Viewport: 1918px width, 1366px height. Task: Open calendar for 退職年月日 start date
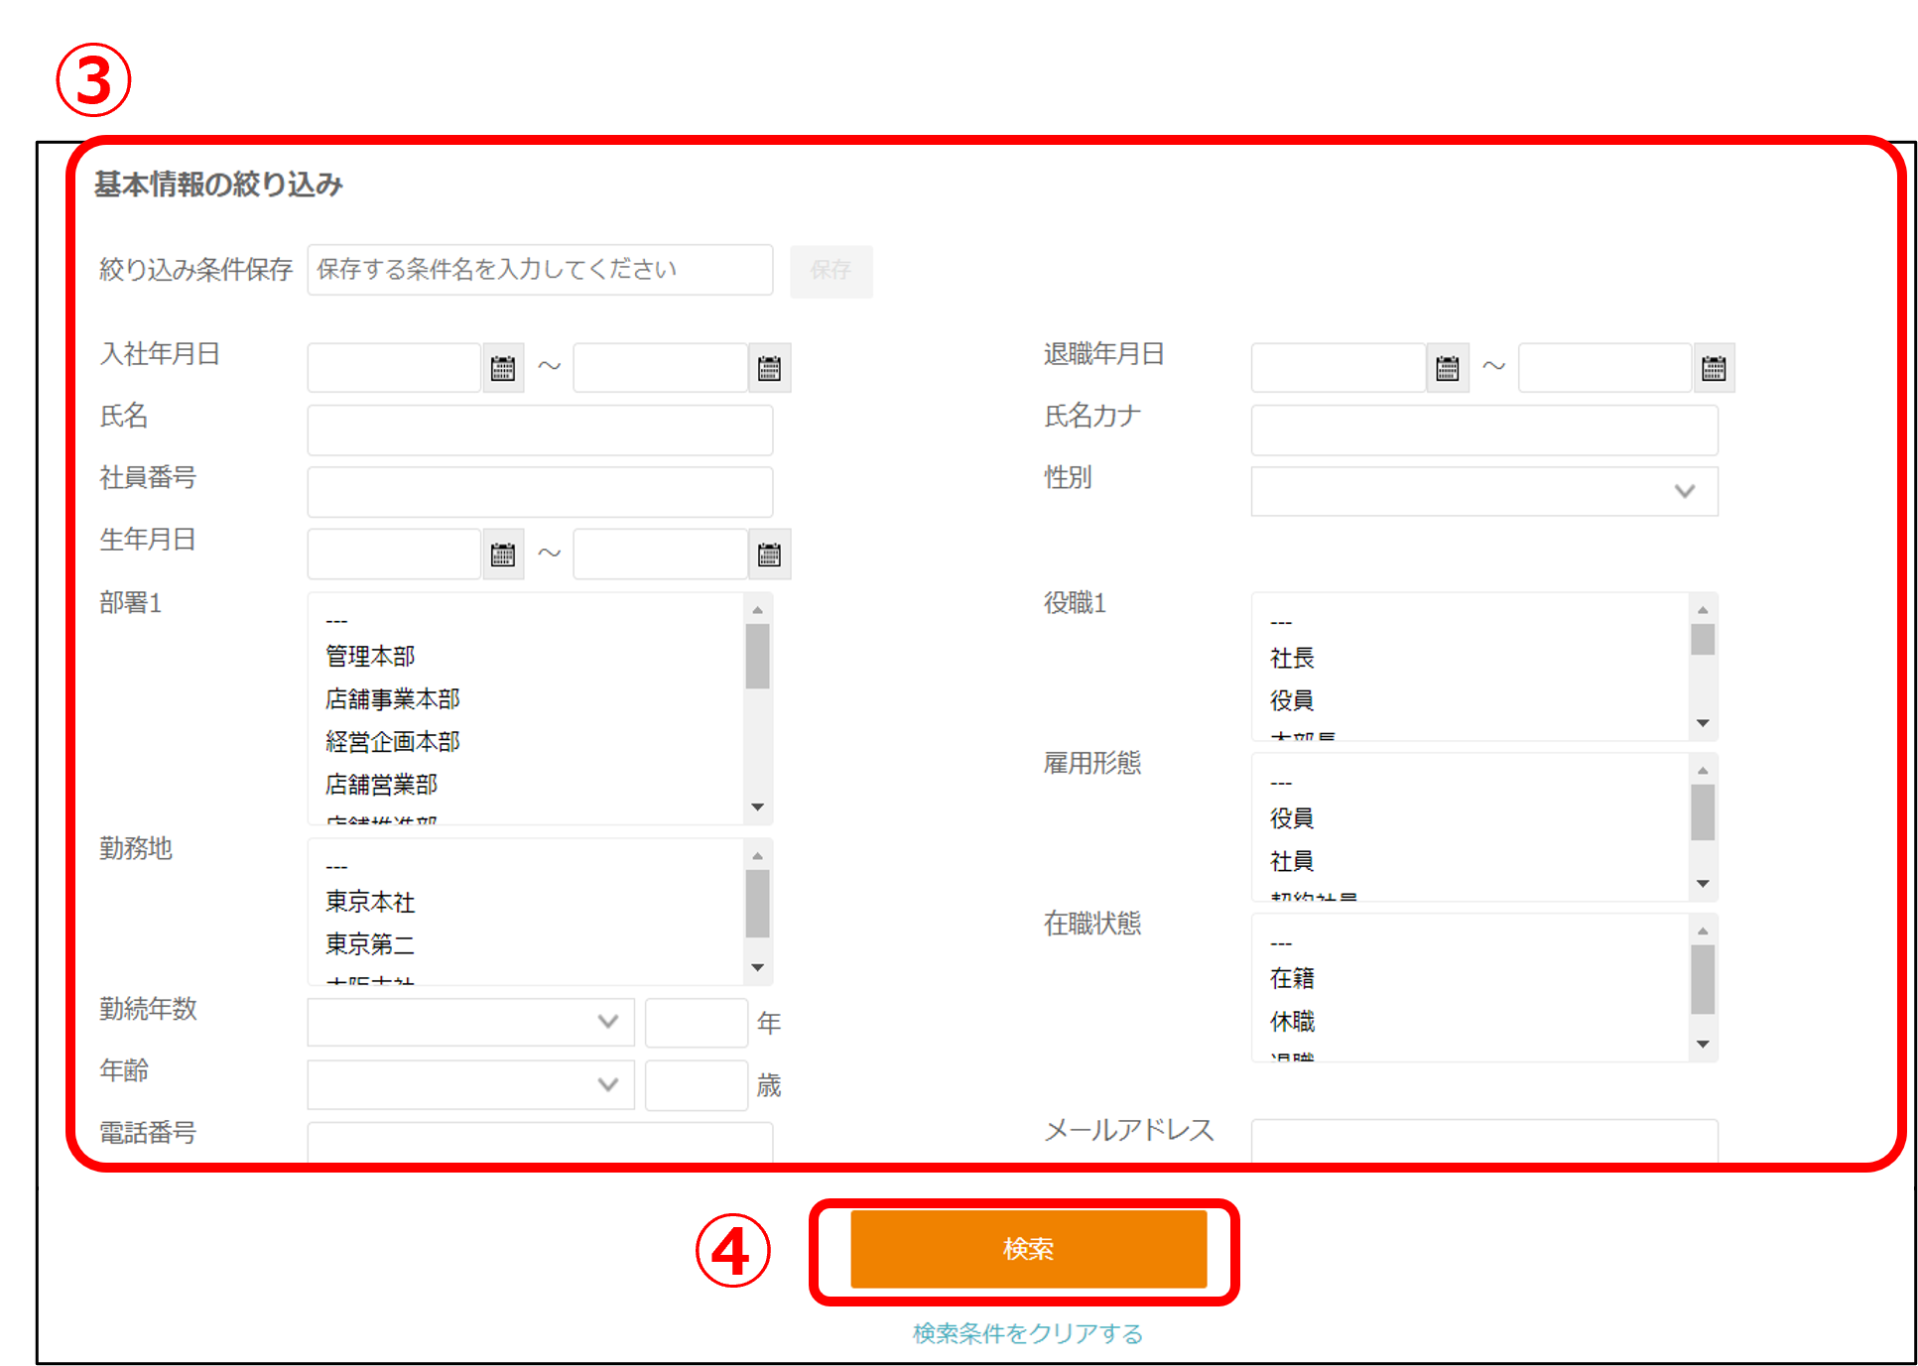[x=1448, y=368]
